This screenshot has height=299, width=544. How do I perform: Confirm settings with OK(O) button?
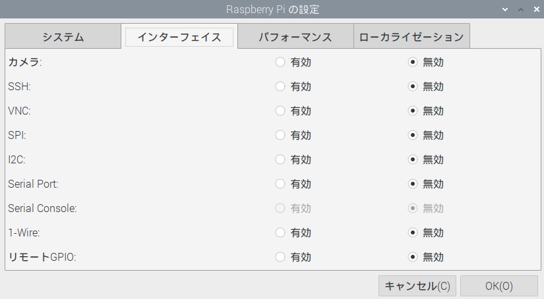click(499, 286)
